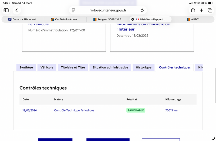Select the Contrôles techniques tab

175,67
